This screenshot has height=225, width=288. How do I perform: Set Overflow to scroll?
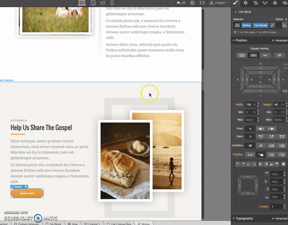pos(271,145)
